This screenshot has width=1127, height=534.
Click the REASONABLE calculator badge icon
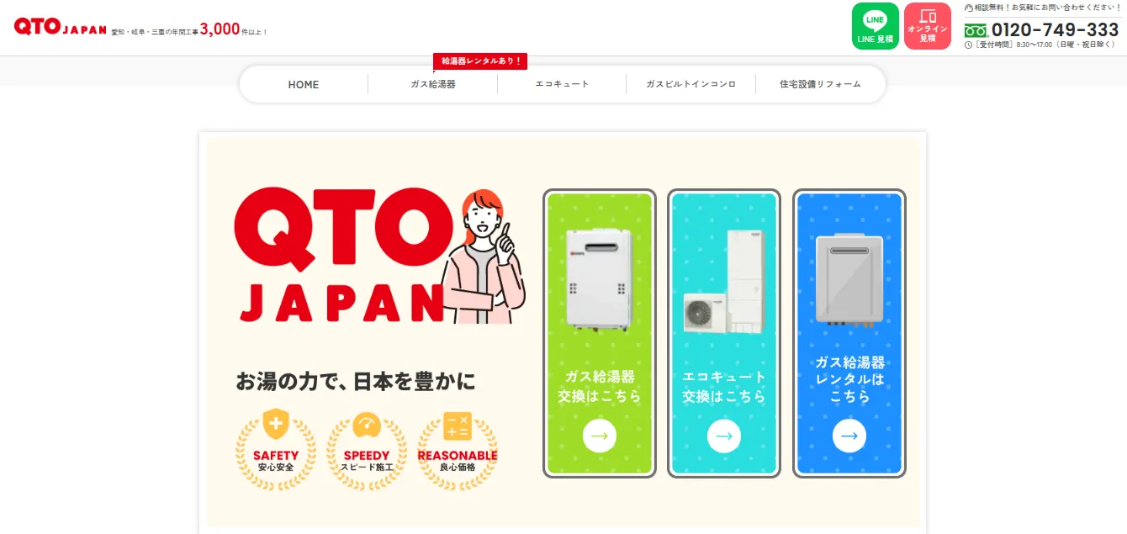458,426
